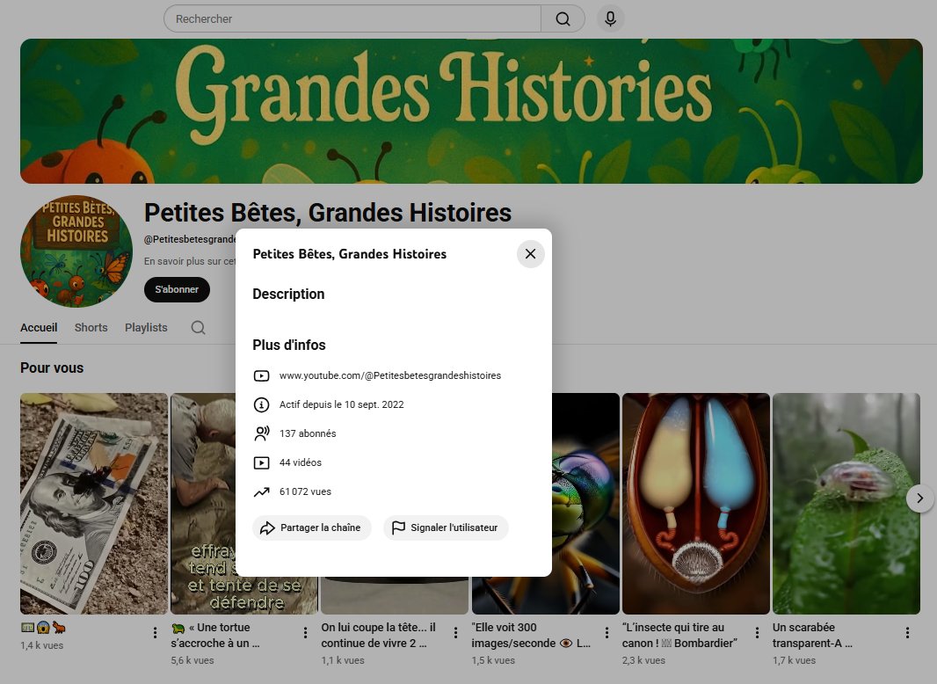Open options for Un scarabée transparent video
Screen dimensions: 937x684
coord(907,633)
